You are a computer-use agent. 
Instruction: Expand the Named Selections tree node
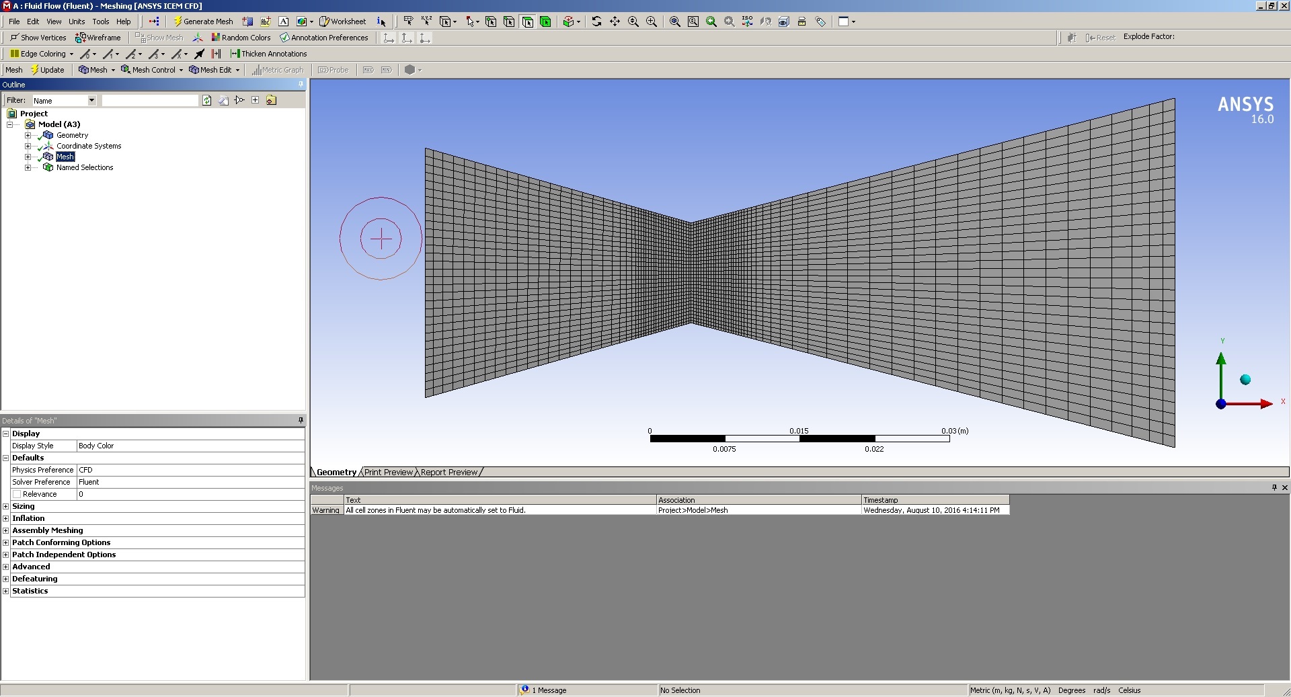pyautogui.click(x=28, y=167)
